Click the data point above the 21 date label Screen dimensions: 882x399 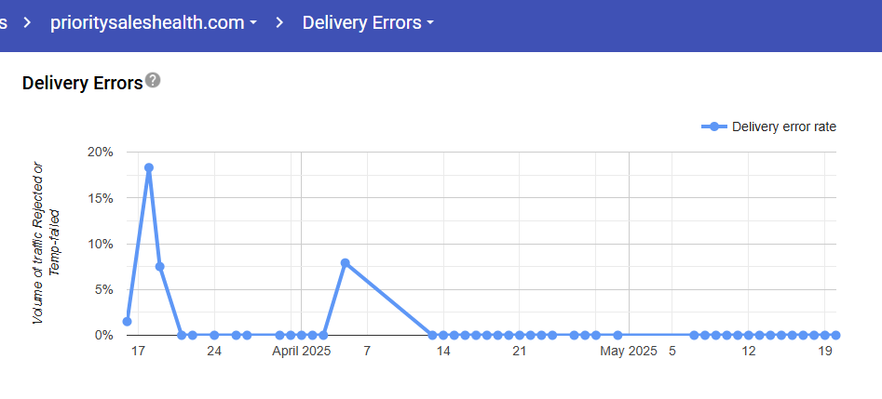520,335
